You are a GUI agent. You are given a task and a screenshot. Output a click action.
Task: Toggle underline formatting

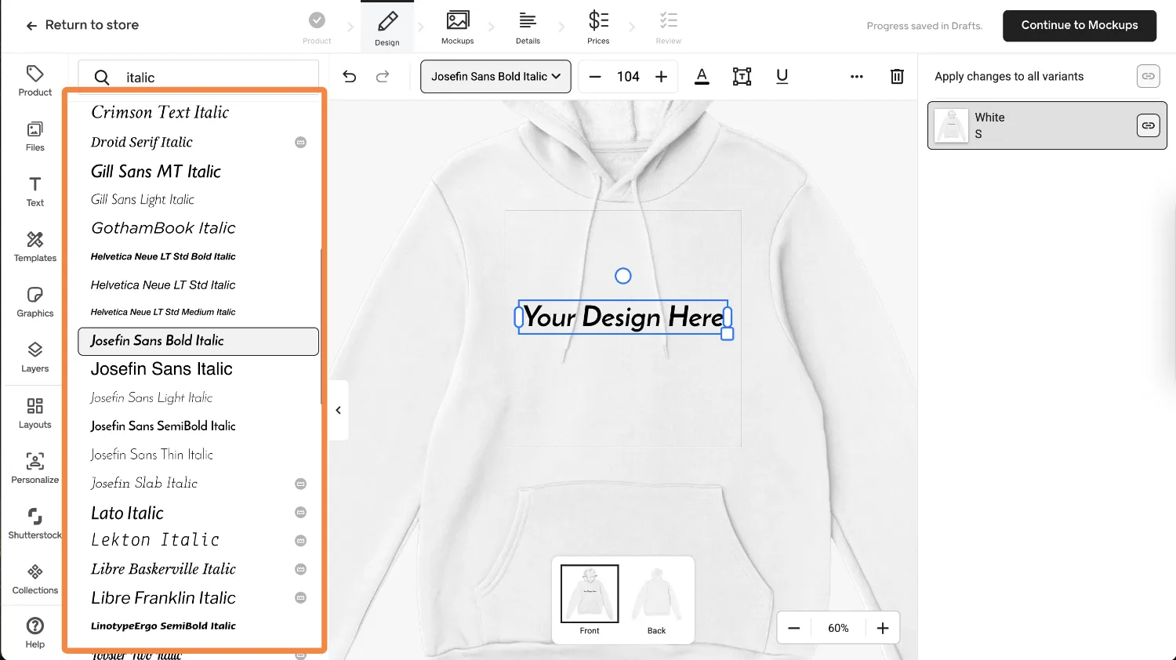pyautogui.click(x=782, y=77)
